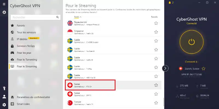Click the protocol icon beside IKEv2

(x=177, y=96)
